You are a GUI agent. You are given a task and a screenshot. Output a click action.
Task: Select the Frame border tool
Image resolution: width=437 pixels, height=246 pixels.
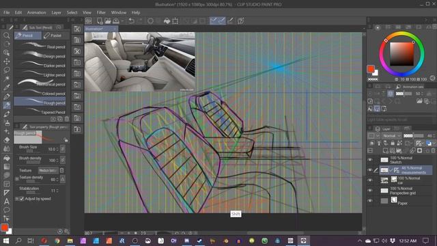(x=6, y=184)
